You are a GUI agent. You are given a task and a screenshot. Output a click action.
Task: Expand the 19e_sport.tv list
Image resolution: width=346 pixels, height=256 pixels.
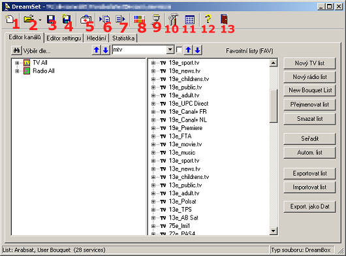click(153, 63)
